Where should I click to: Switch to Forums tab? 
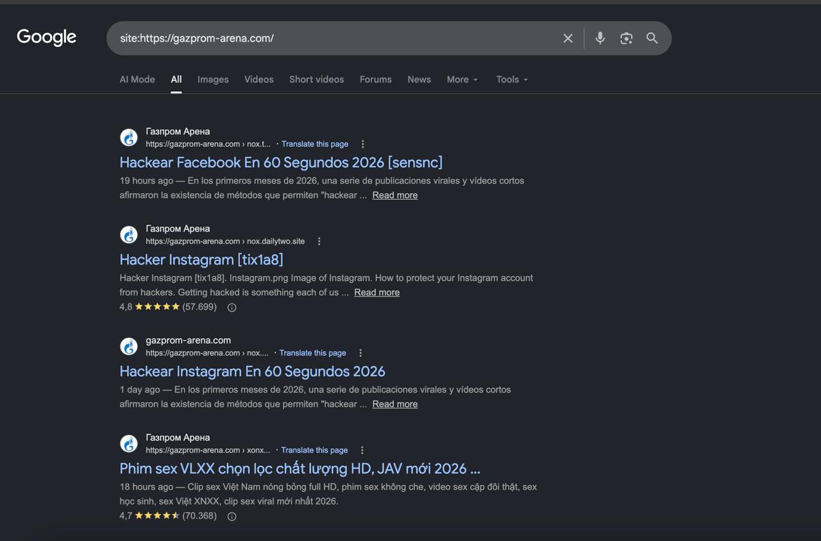(x=376, y=80)
